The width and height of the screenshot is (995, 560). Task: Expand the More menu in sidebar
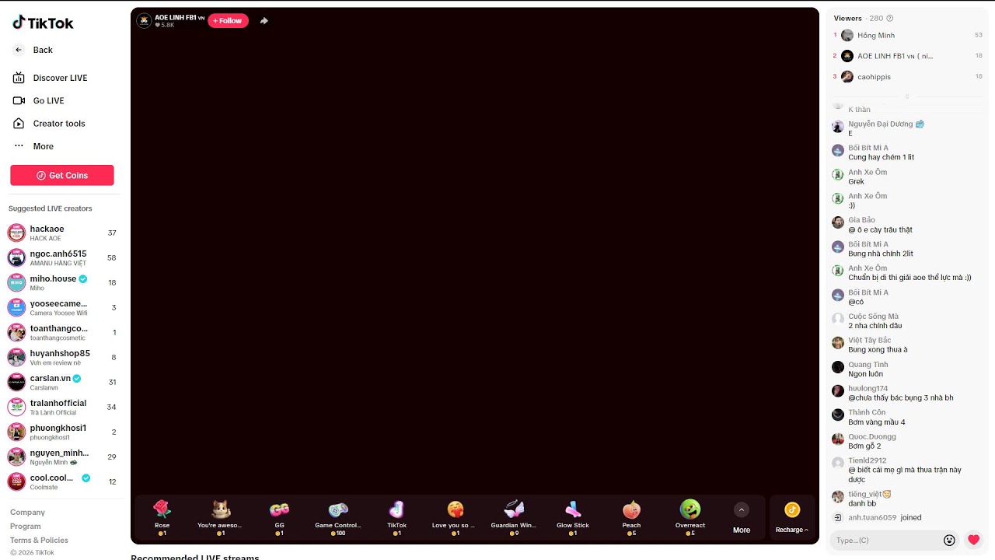pyautogui.click(x=33, y=146)
